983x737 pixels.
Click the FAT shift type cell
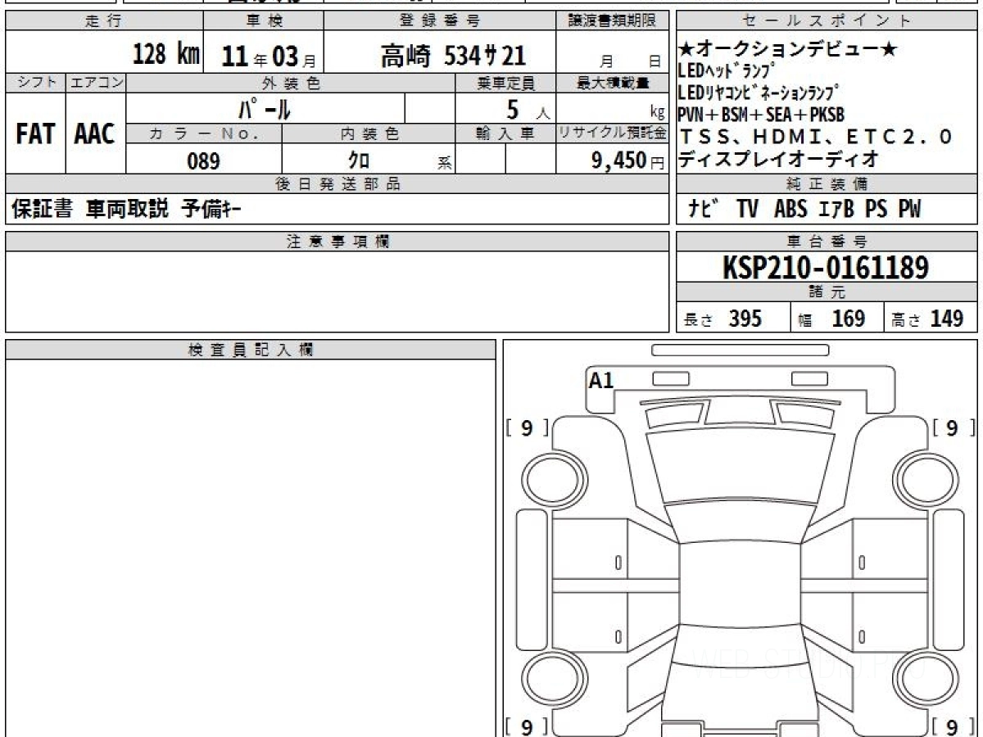tap(35, 134)
